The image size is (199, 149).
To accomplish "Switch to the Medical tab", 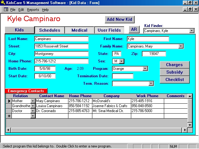I will click(x=79, y=30).
